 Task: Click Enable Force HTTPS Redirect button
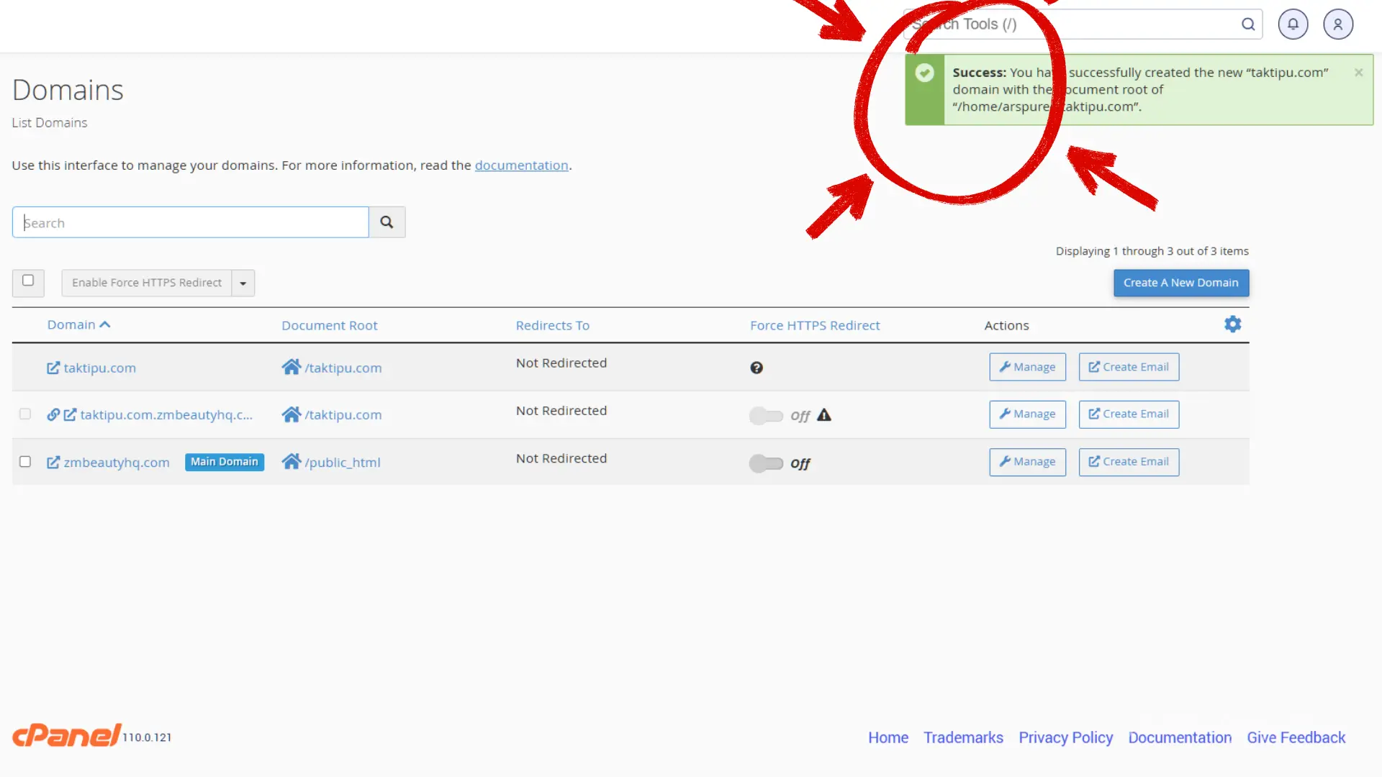click(147, 283)
